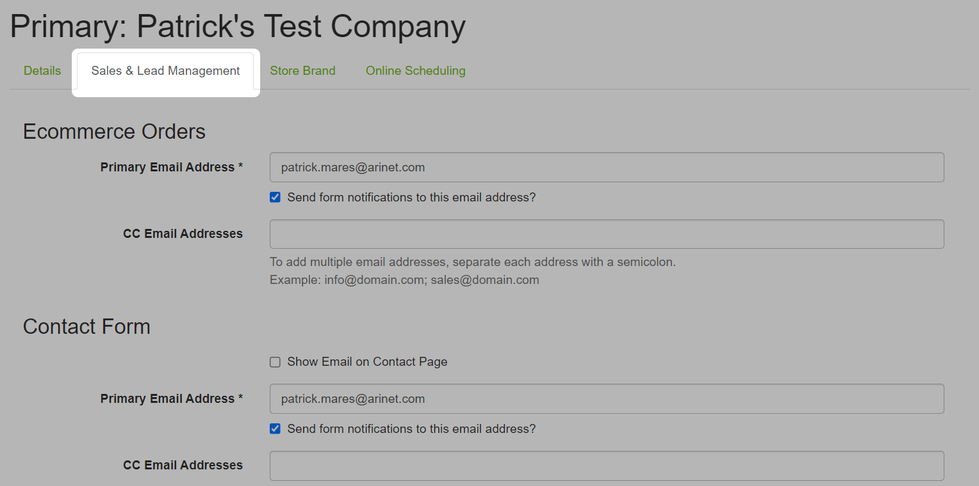979x486 pixels.
Task: Click the Ecommerce Orders section heading
Action: (x=114, y=131)
